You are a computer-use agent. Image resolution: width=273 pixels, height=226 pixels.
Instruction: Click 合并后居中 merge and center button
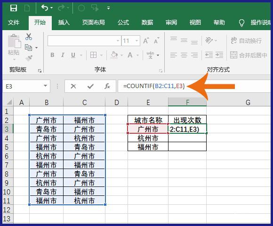pyautogui.click(x=249, y=55)
